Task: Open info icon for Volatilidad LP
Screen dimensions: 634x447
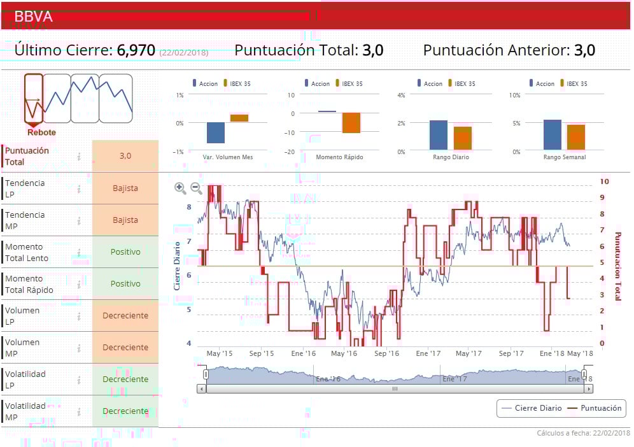Action: coord(79,380)
